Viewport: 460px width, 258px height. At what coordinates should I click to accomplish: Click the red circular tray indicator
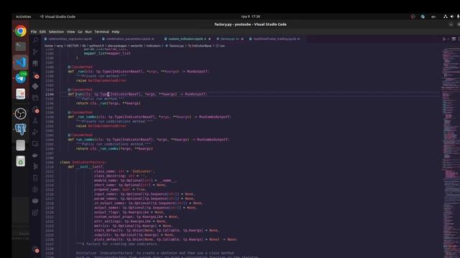point(413,16)
